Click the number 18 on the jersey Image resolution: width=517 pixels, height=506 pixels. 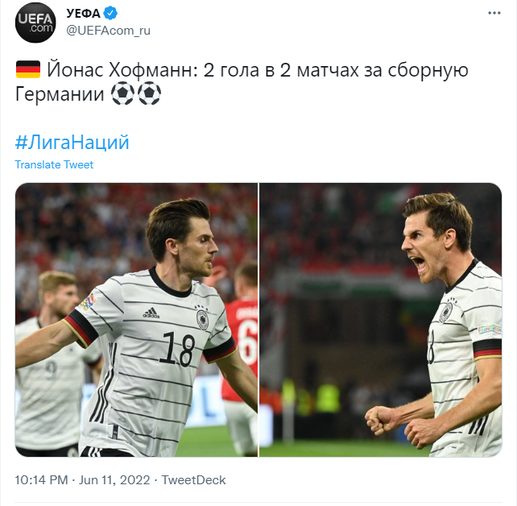pos(177,349)
